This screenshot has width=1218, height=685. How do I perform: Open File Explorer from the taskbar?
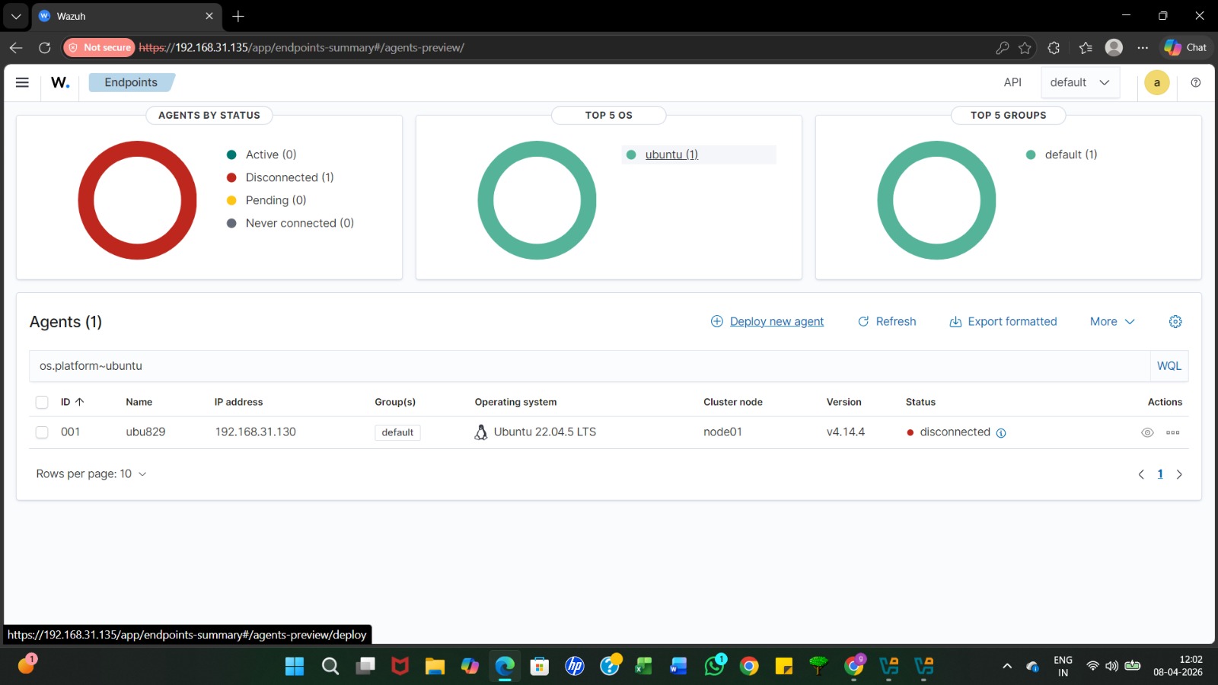coord(435,667)
